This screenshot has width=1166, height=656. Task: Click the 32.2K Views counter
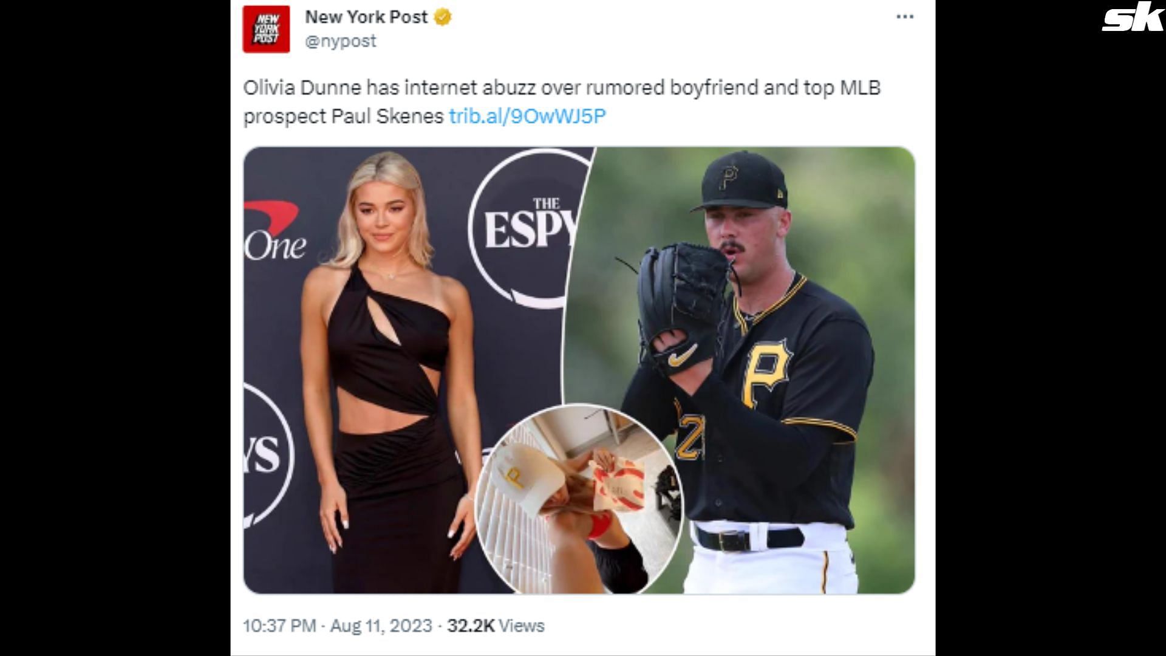tap(496, 626)
